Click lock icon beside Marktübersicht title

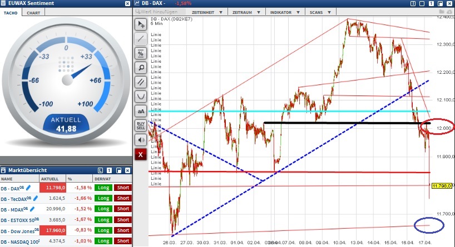3,170
